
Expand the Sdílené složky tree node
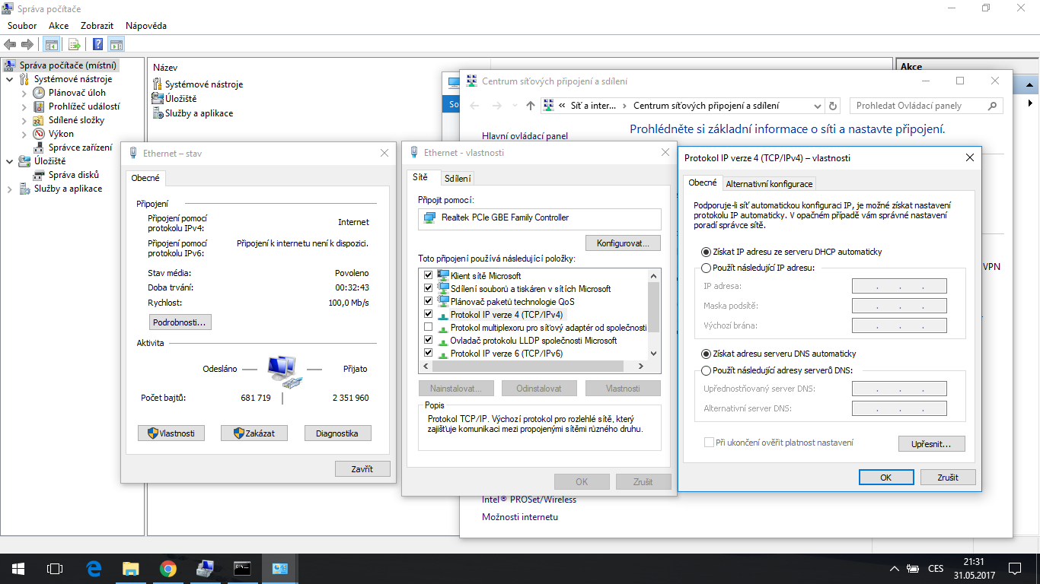24,120
